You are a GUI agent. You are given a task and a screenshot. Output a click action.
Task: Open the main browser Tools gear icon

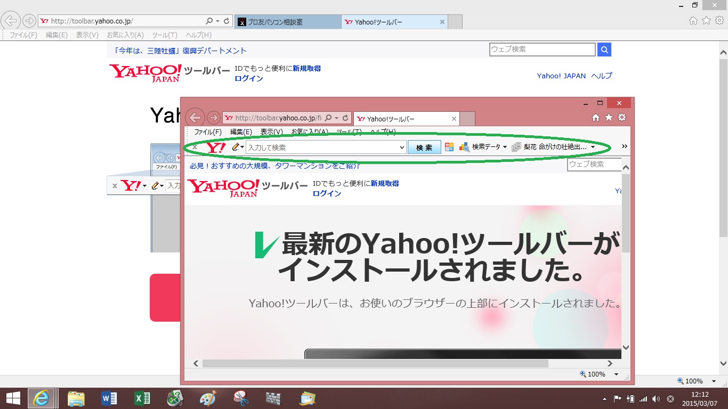719,21
